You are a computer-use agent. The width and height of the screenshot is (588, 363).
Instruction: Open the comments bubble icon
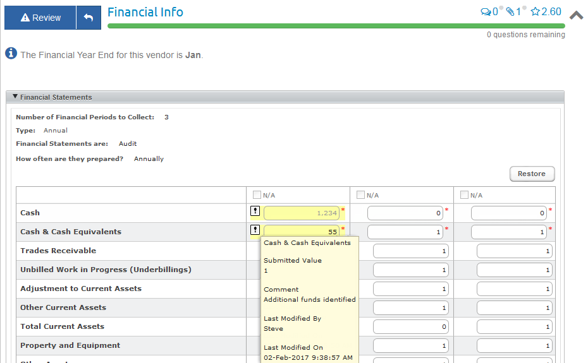click(x=486, y=12)
